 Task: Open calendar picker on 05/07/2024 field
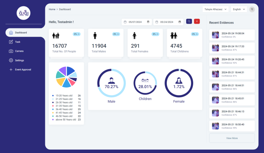pyautogui.click(x=148, y=22)
